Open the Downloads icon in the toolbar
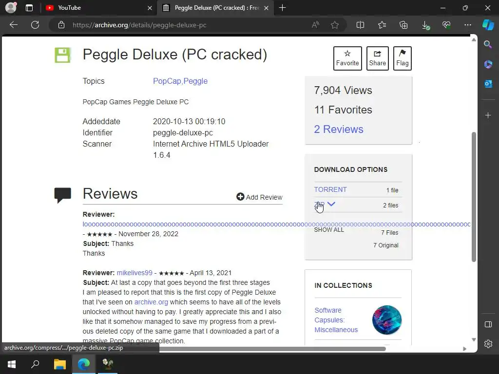This screenshot has height=374, width=499. coord(425,25)
